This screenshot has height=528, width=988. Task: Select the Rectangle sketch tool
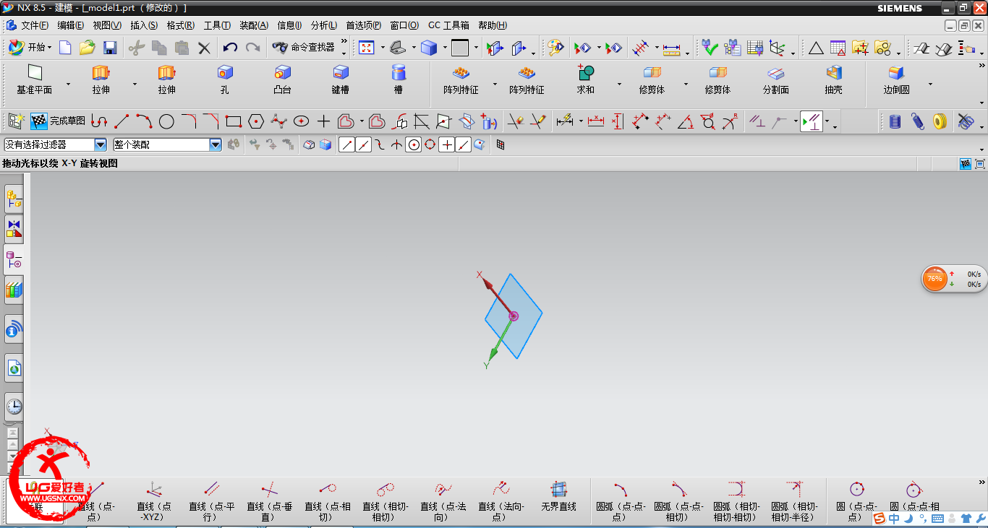coord(233,121)
